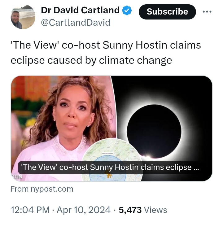Screen dimensions: 223x226
Task: Select the first line of the tweet text
Action: 106,45
